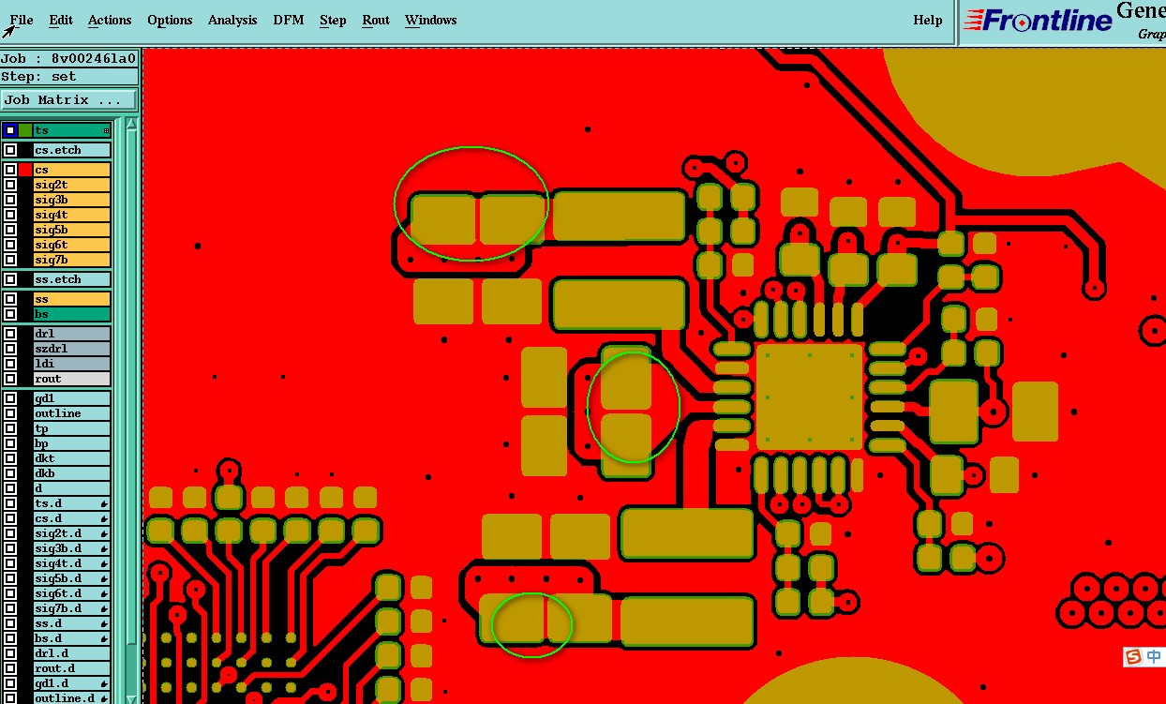Open the Analysis menu
Viewport: 1166px width, 704px height.
click(x=232, y=20)
